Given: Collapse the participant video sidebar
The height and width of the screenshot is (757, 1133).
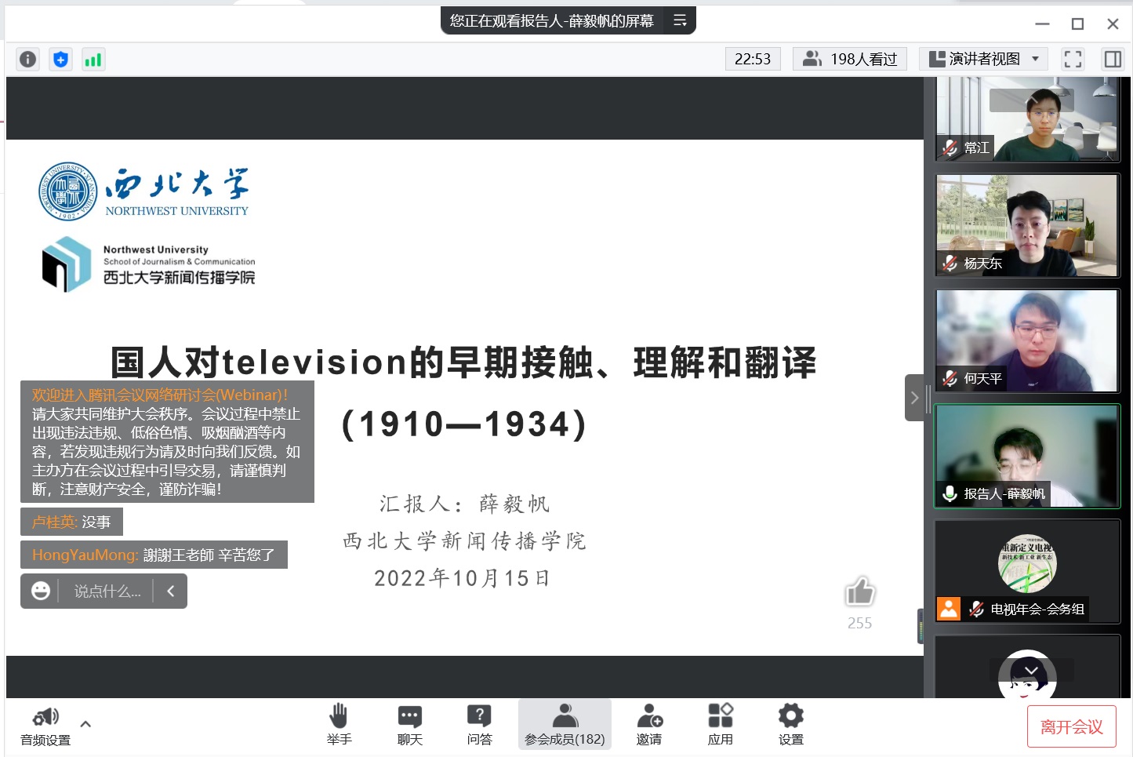Looking at the screenshot, I should tap(914, 398).
